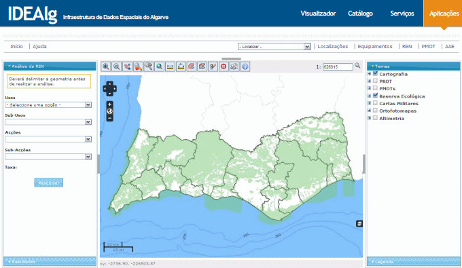462x268 pixels.
Task: Open the AAE menu item
Action: coord(449,47)
